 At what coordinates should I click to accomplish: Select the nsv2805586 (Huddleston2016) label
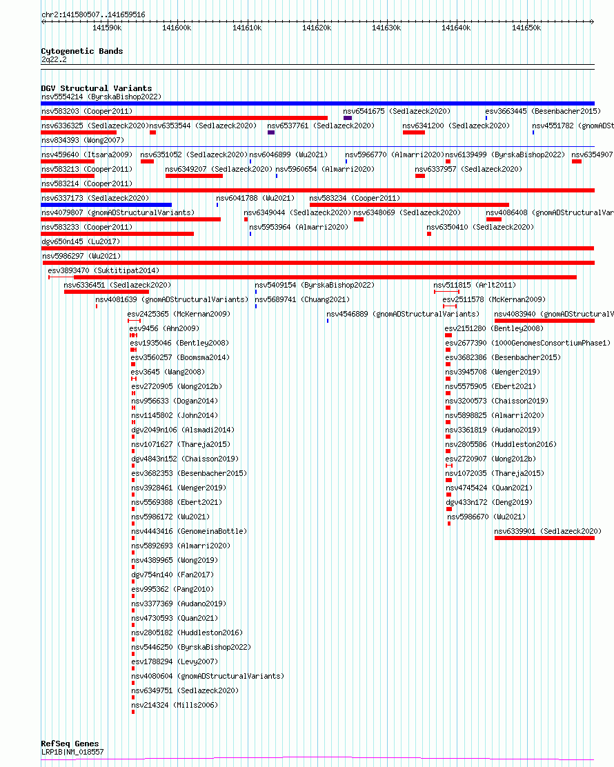(501, 445)
